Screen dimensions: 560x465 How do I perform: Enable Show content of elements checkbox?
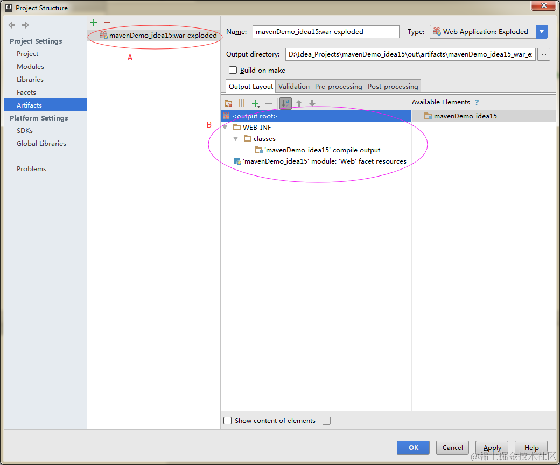(x=227, y=420)
